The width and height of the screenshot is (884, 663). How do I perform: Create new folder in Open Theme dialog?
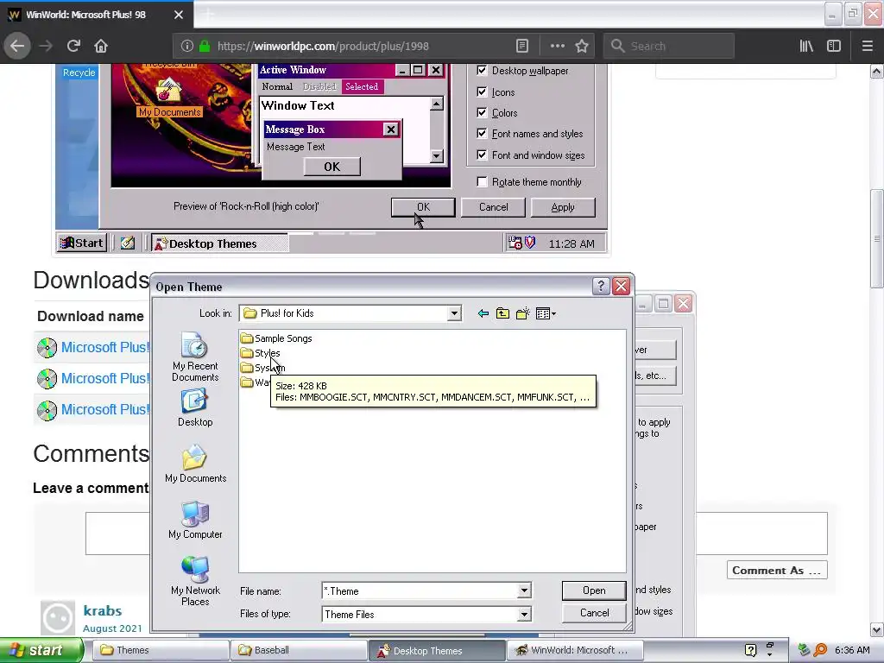pos(522,313)
